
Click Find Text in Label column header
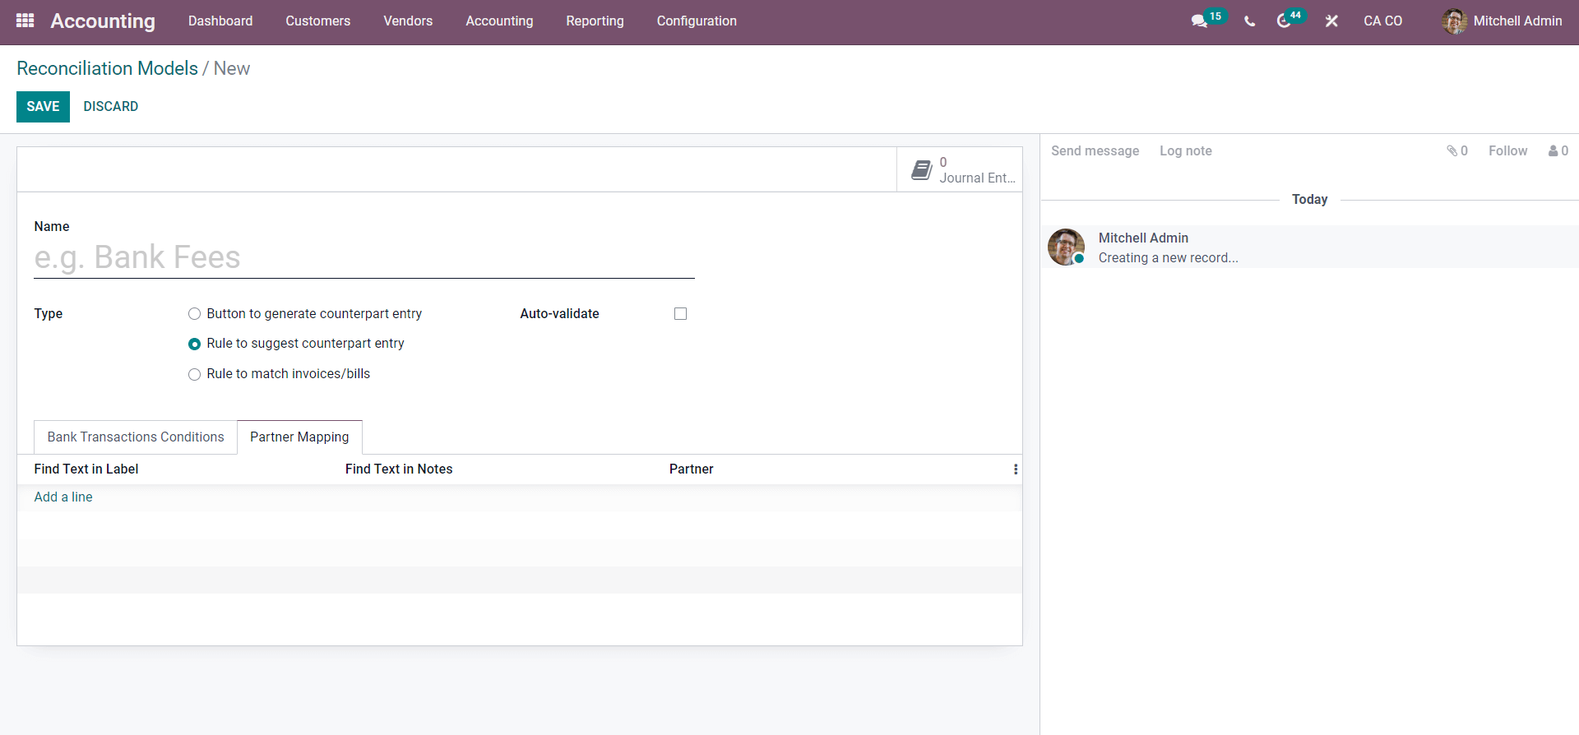pyautogui.click(x=86, y=469)
